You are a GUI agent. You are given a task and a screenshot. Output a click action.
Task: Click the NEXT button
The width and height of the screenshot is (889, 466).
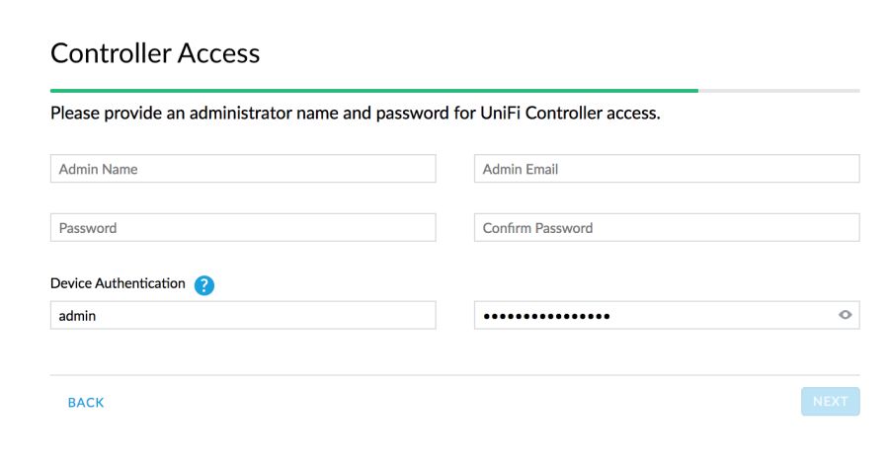tap(831, 402)
